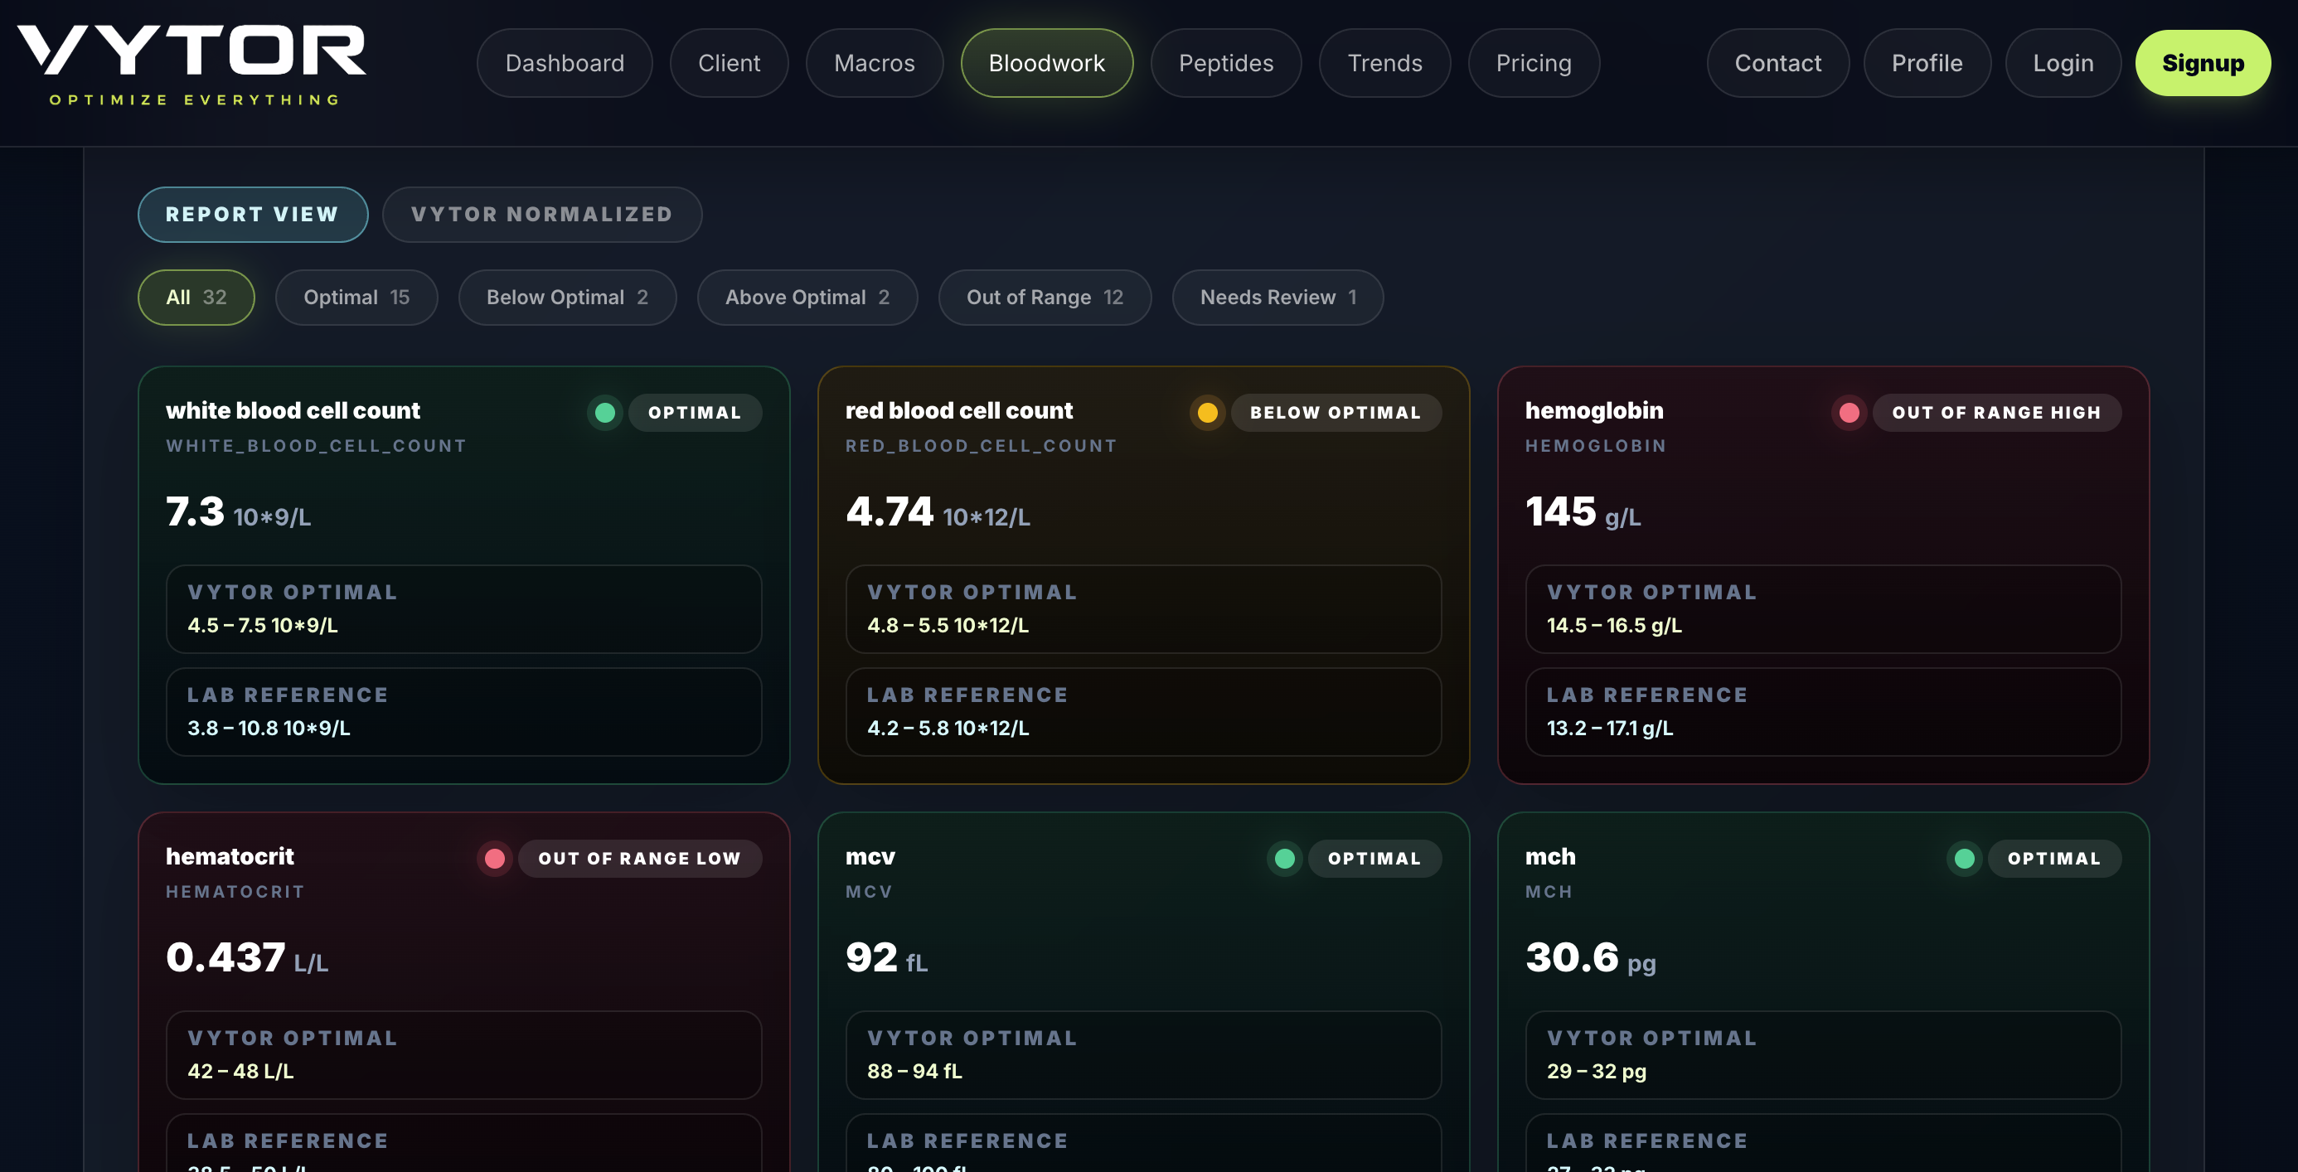2298x1172 pixels.
Task: Click yellow status dot on red blood cell card
Action: [1208, 412]
